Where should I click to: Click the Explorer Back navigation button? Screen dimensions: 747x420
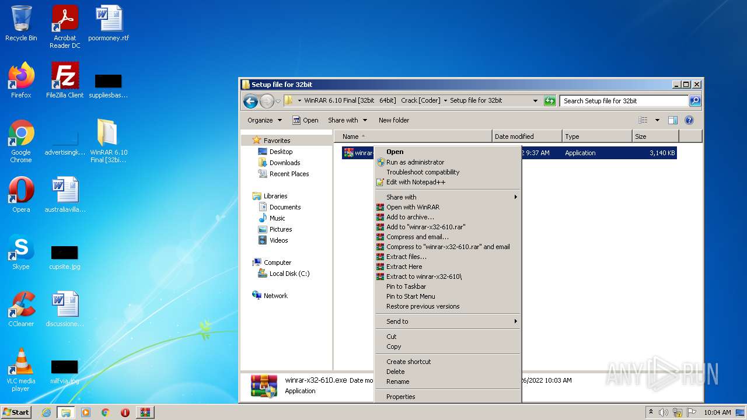tap(251, 101)
